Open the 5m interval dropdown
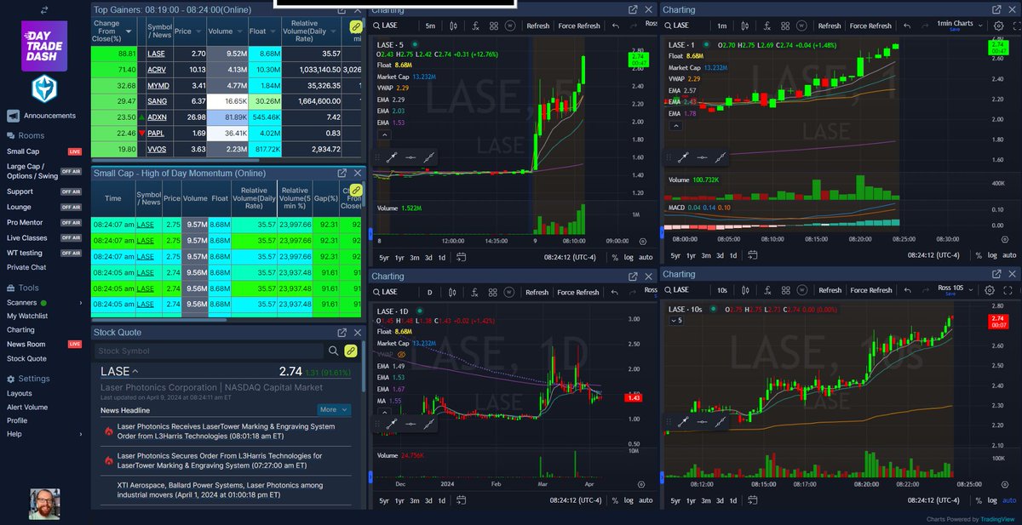 430,26
